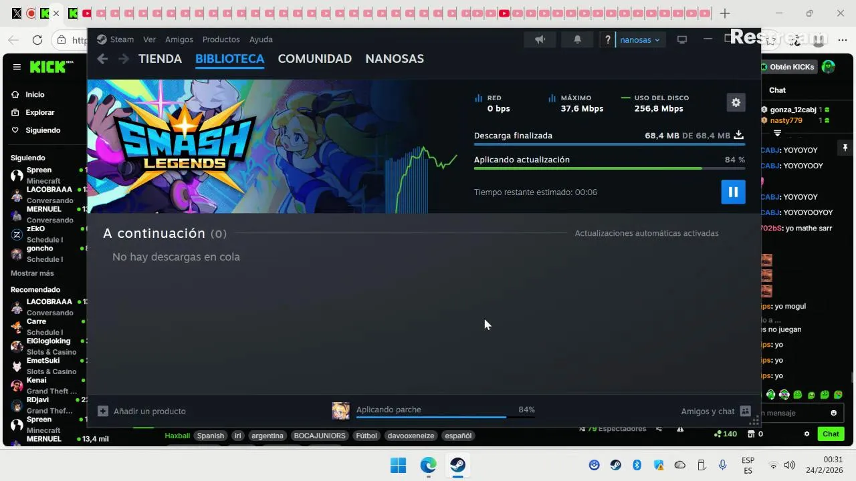The image size is (856, 481).
Task: Go forward with Steam's forward arrow
Action: click(x=124, y=59)
